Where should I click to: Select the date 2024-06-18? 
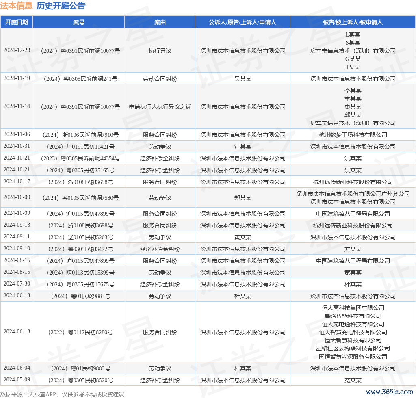click(x=17, y=295)
